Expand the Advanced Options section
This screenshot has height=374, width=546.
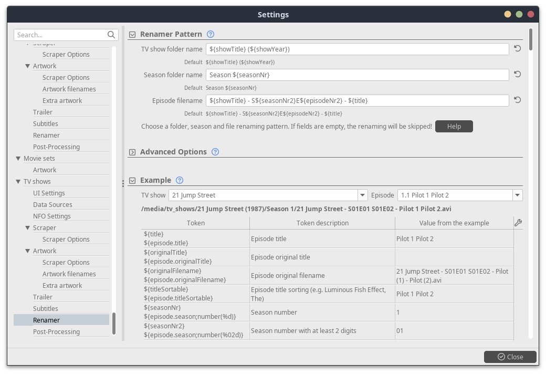point(132,152)
